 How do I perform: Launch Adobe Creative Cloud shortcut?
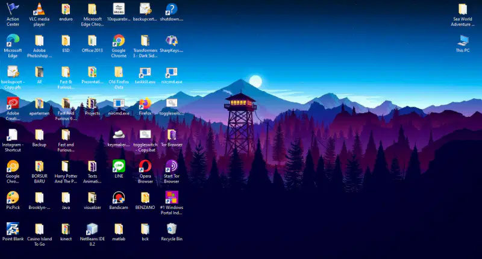coord(13,104)
